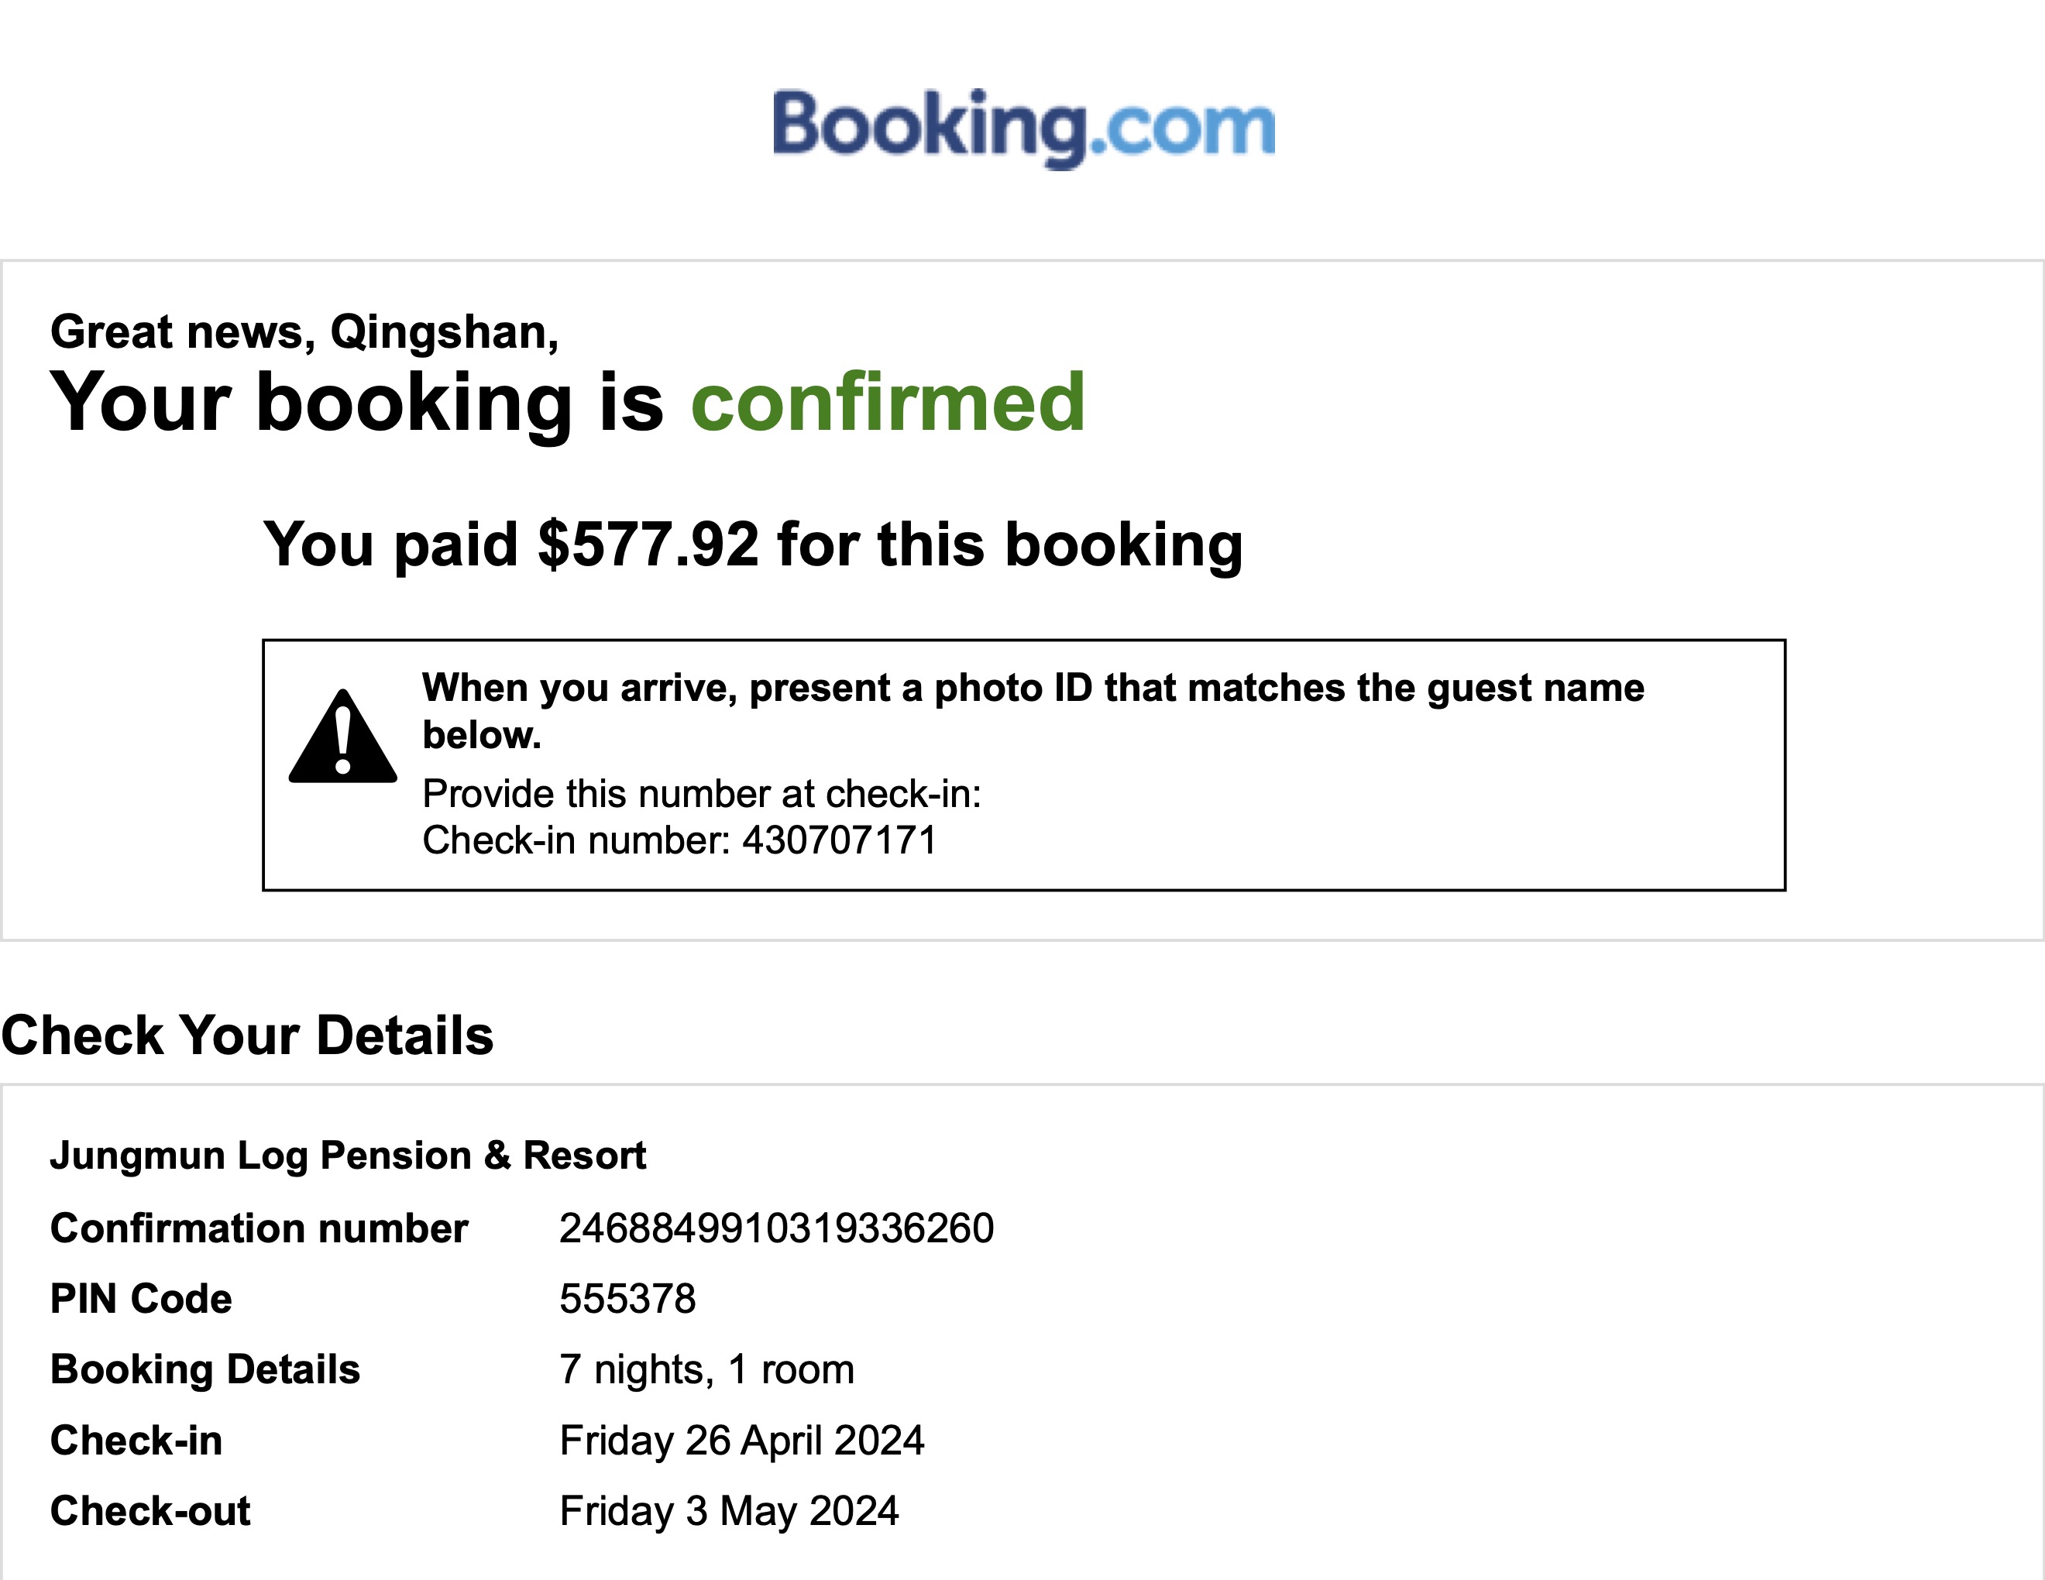Viewport: 2045px width, 1580px height.
Task: Click the PIN code value 555378
Action: 627,1299
